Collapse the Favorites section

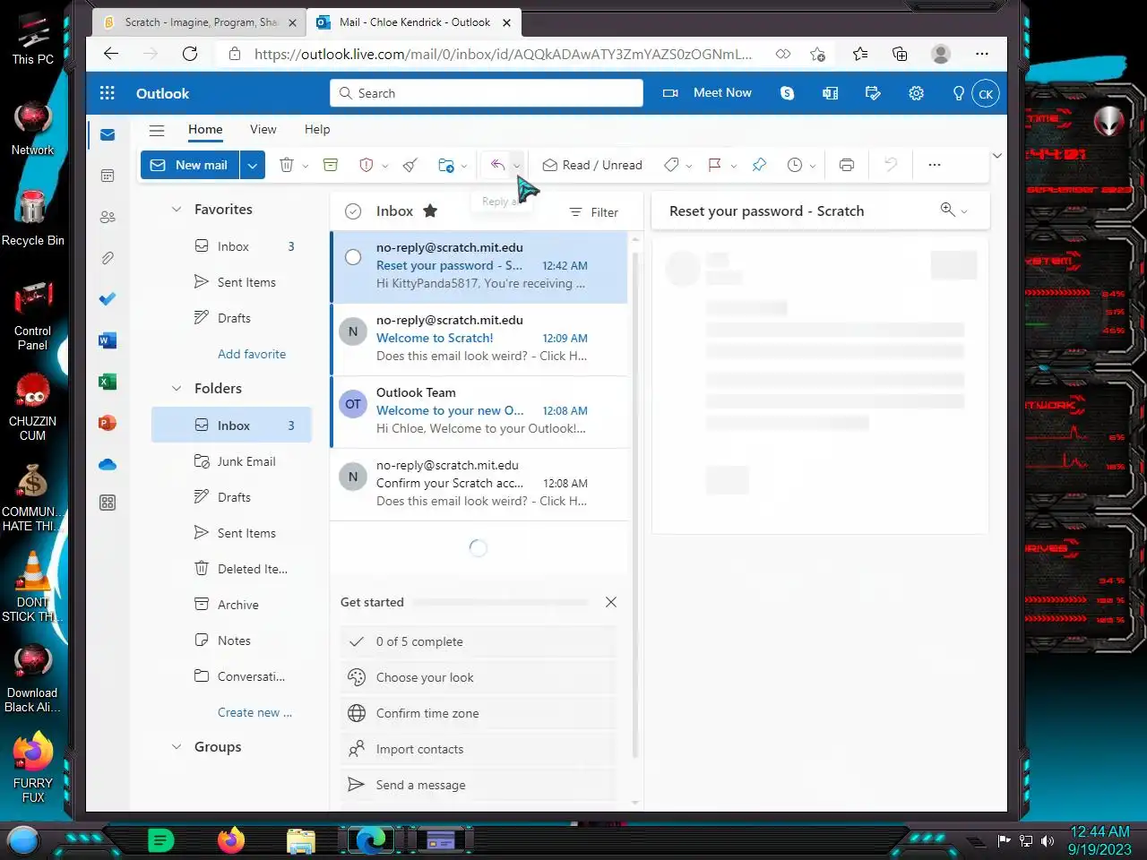tap(177, 210)
